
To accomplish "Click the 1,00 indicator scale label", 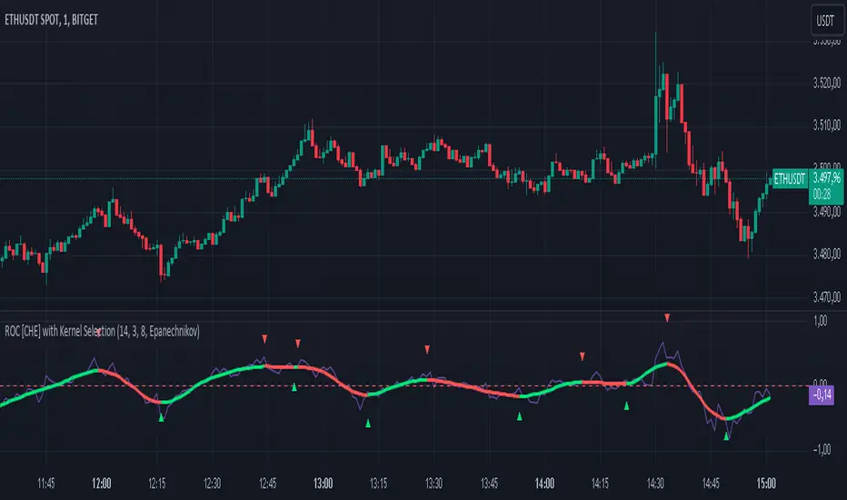I will click(x=821, y=321).
